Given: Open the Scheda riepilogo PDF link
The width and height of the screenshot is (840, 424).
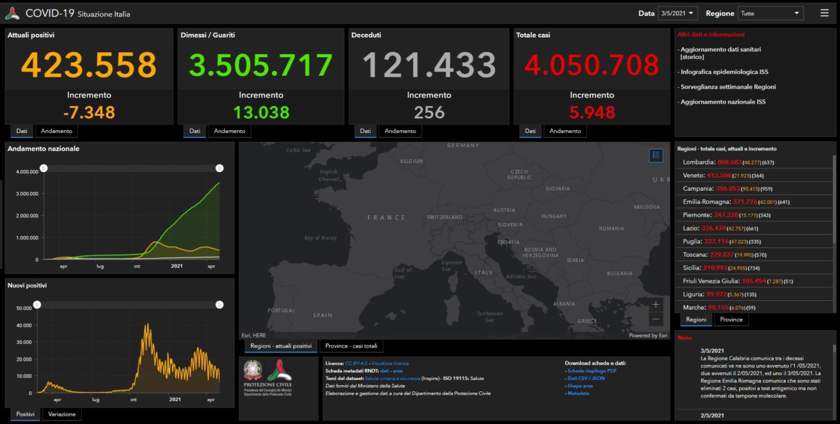Looking at the screenshot, I should [x=592, y=370].
